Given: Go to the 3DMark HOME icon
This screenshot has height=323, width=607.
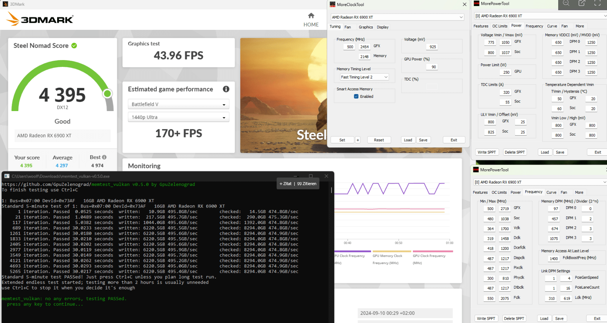Looking at the screenshot, I should pos(311,15).
